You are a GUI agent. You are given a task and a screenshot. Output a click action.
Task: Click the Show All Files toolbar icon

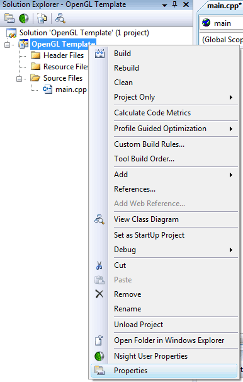[x=42, y=18]
